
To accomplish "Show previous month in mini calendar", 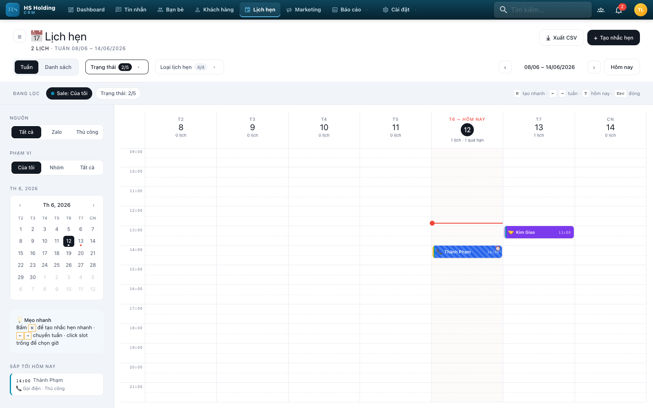I will tap(20, 205).
